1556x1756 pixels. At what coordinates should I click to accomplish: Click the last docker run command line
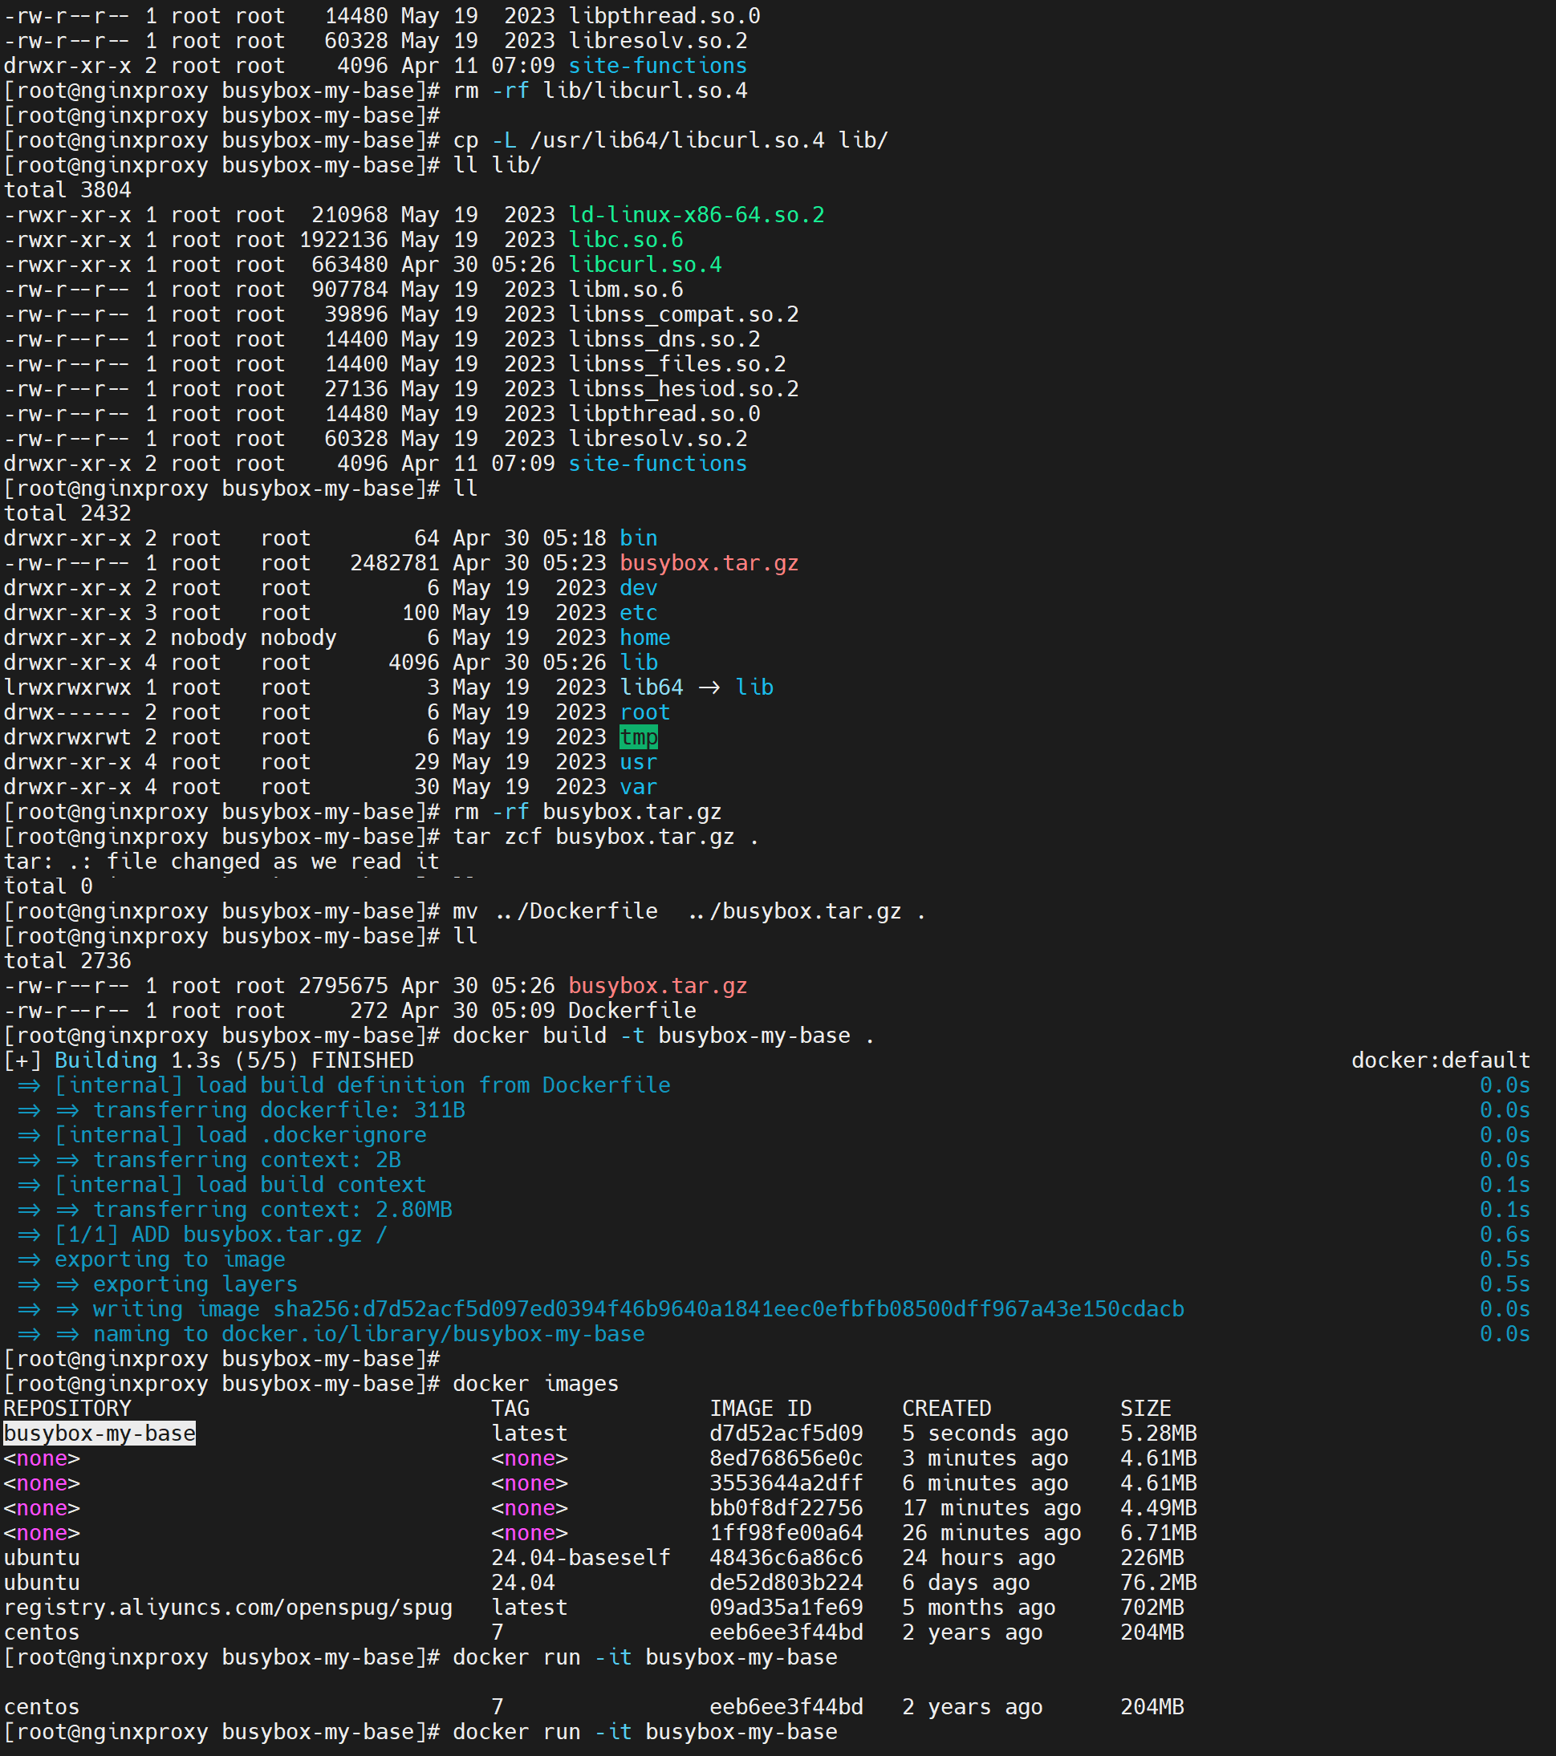point(644,1731)
